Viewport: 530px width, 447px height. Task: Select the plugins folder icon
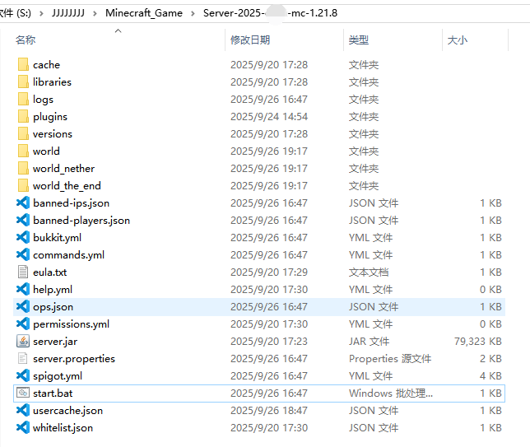pos(23,116)
